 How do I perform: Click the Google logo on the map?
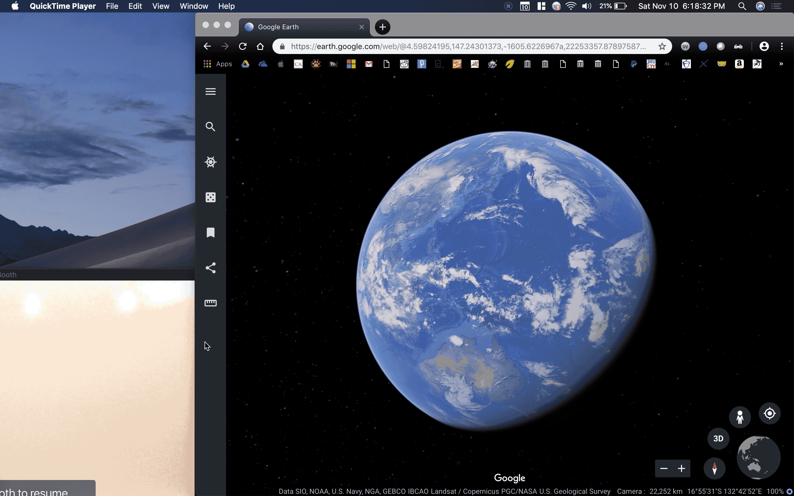(x=509, y=478)
